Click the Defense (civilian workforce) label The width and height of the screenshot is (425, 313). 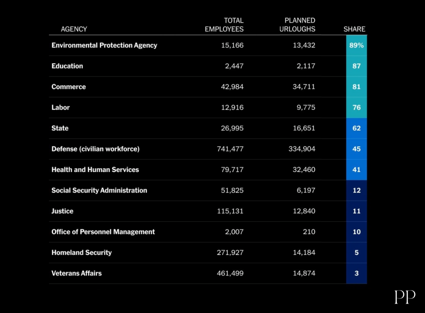coord(95,149)
